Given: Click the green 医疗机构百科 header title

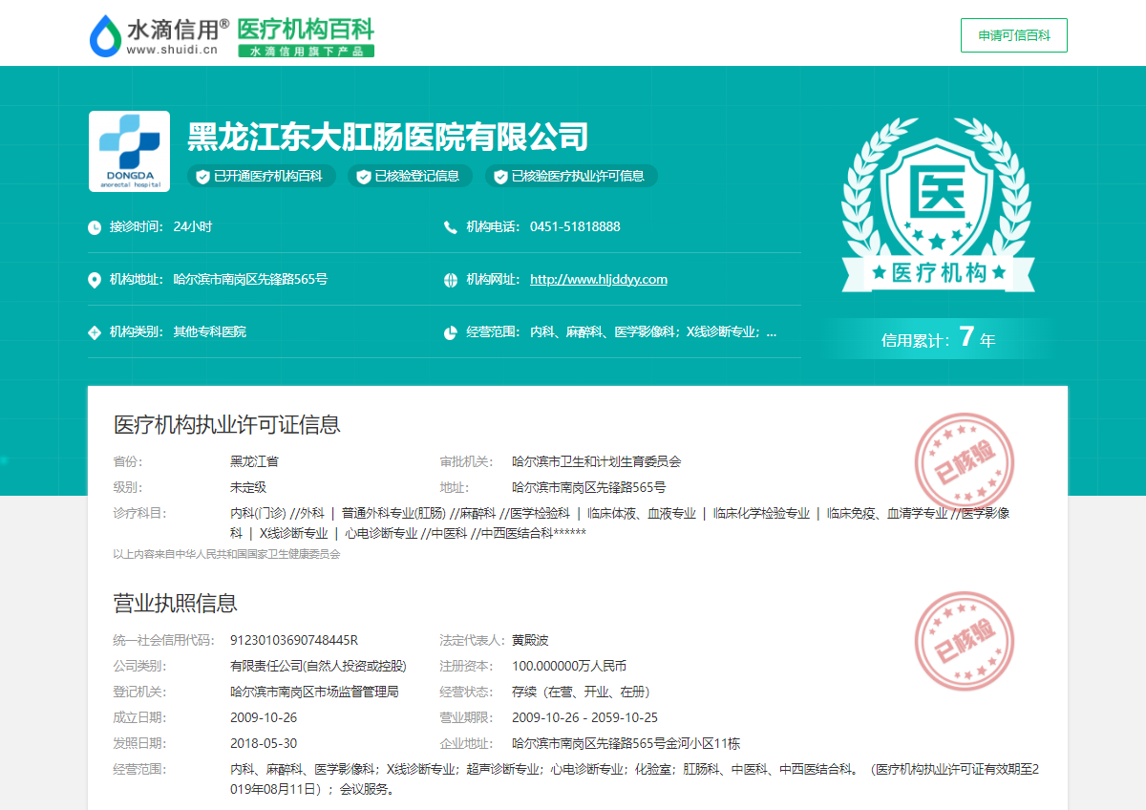Looking at the screenshot, I should click(306, 29).
